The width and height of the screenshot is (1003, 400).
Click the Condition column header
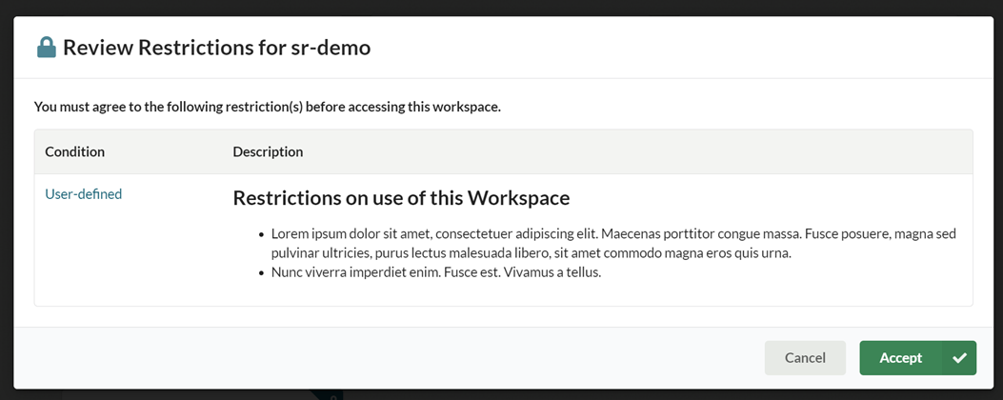click(x=75, y=151)
